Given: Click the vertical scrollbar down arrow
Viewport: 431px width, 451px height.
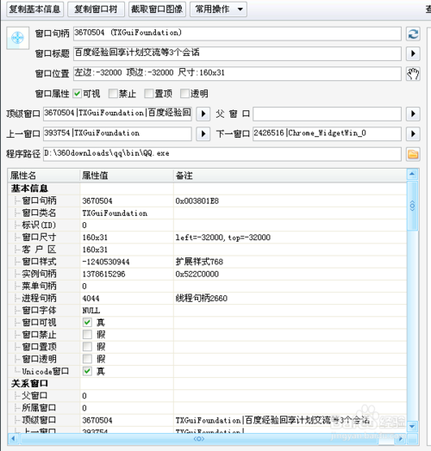Looking at the screenshot, I should point(412,426).
